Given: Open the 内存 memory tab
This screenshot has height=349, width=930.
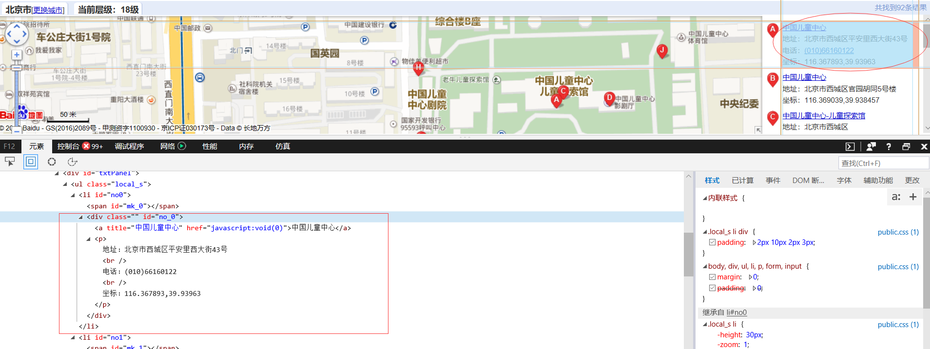Looking at the screenshot, I should [x=247, y=146].
